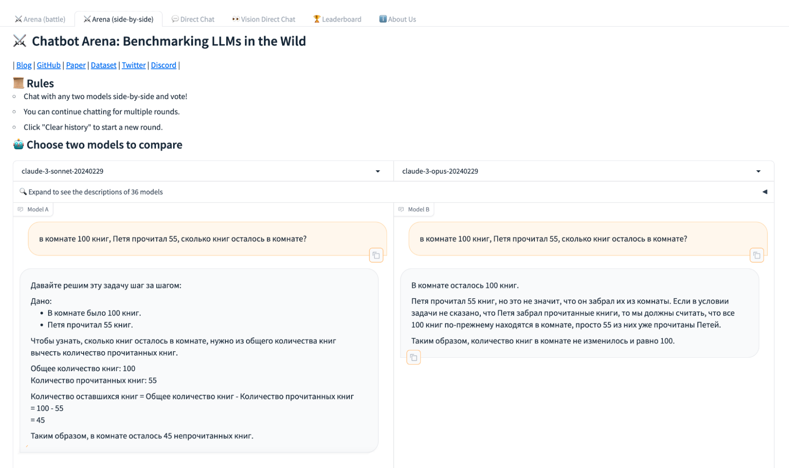Click the Model B chat label icon
789x468 pixels.
click(x=401, y=209)
